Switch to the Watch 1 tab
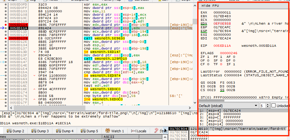This screenshot has width=290, height=140. pyautogui.click(x=114, y=131)
